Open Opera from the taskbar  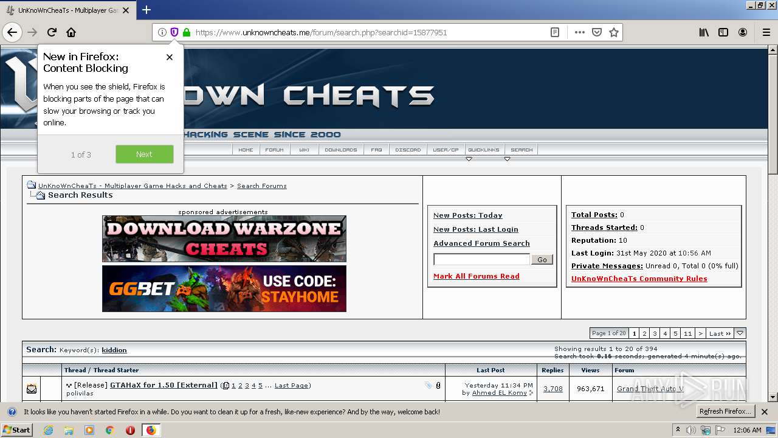pos(130,430)
